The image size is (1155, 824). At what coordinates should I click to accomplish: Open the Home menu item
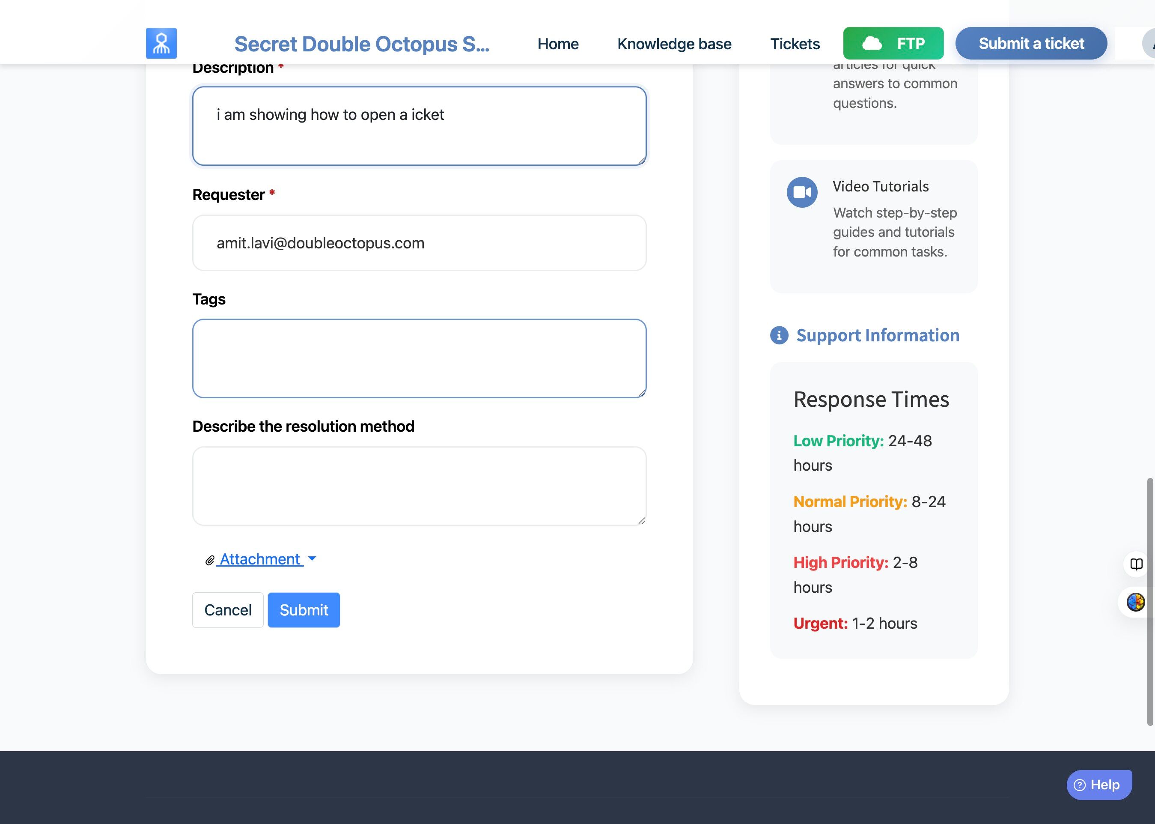tap(558, 44)
